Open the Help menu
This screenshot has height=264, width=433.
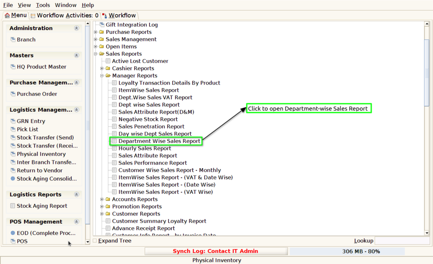pos(88,5)
